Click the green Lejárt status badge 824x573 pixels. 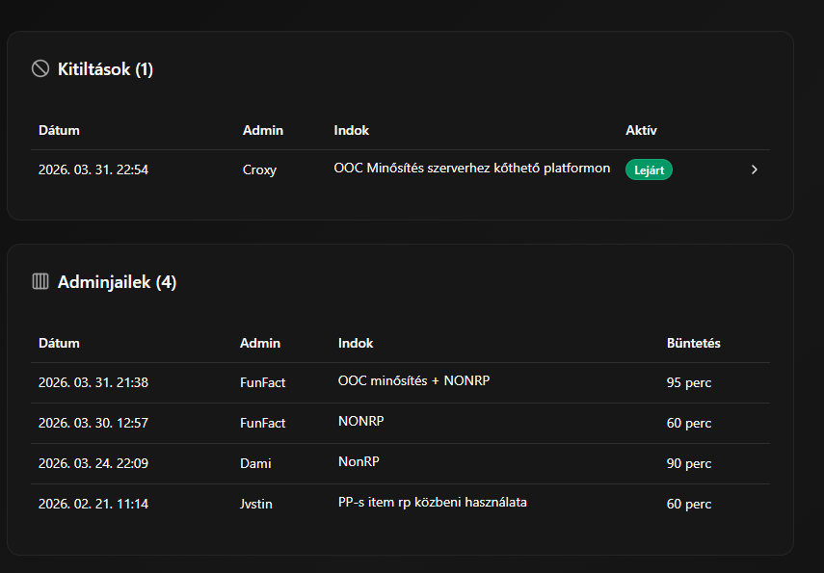click(649, 169)
